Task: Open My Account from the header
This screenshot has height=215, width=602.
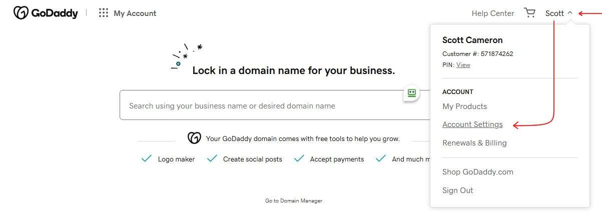Action: (135, 13)
